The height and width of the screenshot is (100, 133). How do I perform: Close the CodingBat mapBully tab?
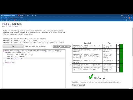(x=16, y=15)
